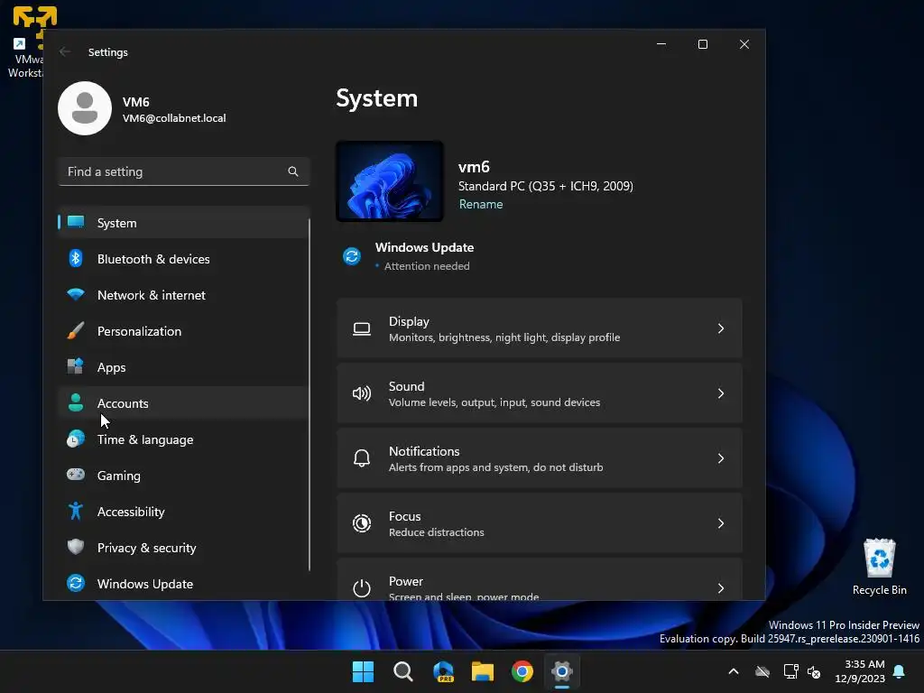Screen dimensions: 924x693
Task: Click the Personalization paintbrush icon
Action: coord(76,330)
